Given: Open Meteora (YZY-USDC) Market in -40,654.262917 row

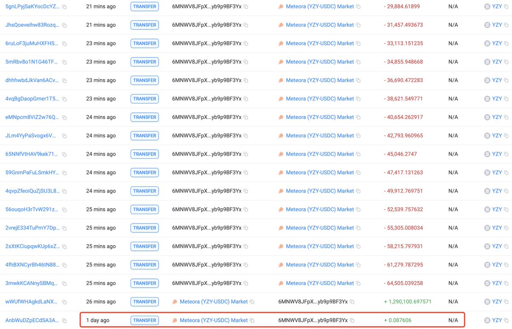Looking at the screenshot, I should [x=320, y=117].
